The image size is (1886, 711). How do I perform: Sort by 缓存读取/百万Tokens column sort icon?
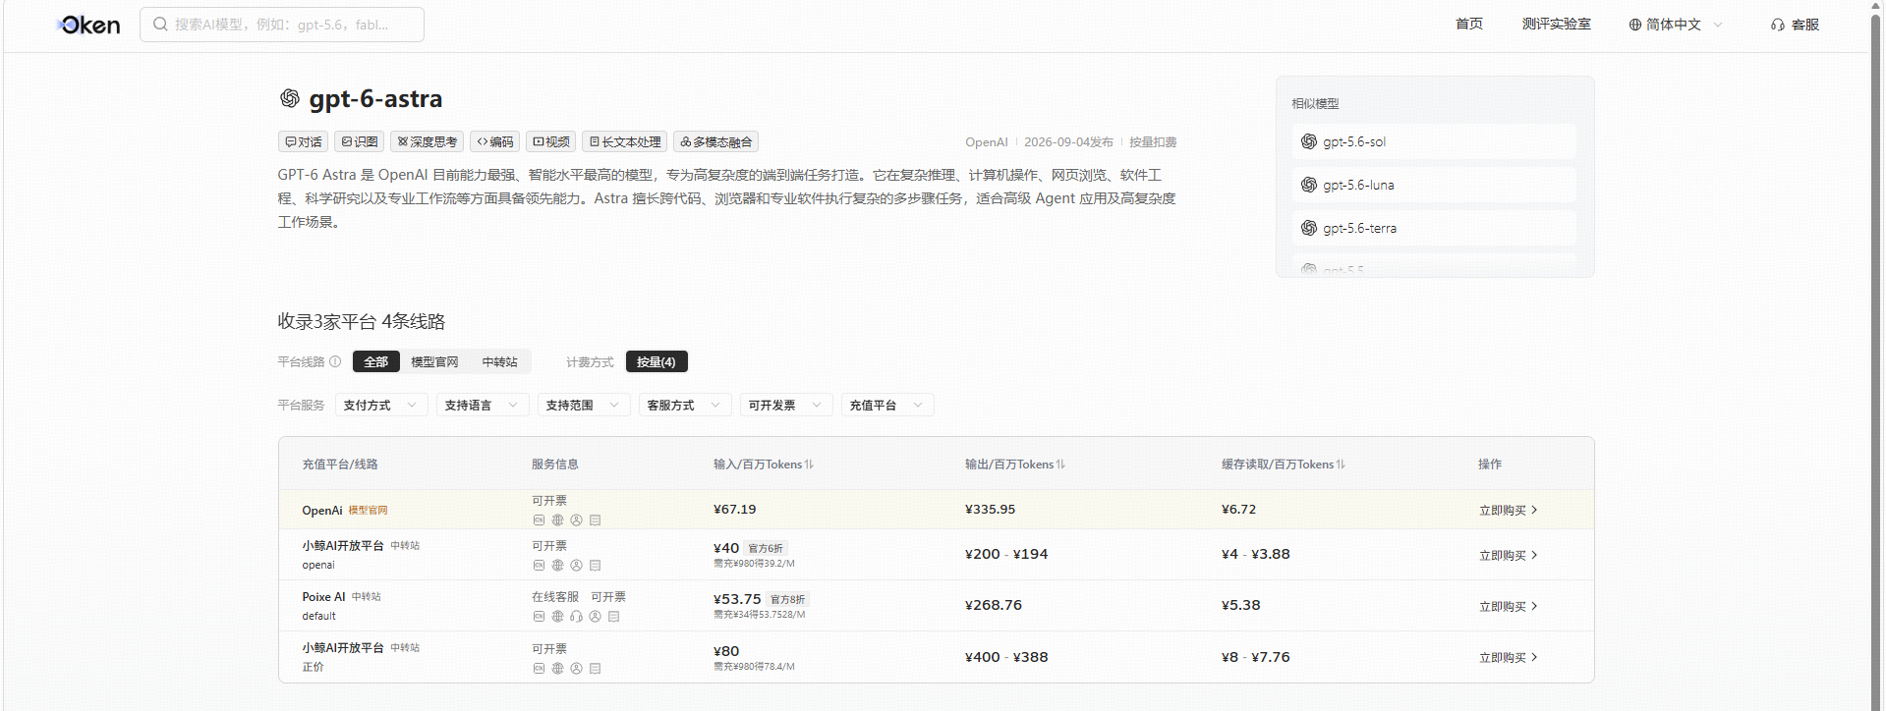[1341, 465]
